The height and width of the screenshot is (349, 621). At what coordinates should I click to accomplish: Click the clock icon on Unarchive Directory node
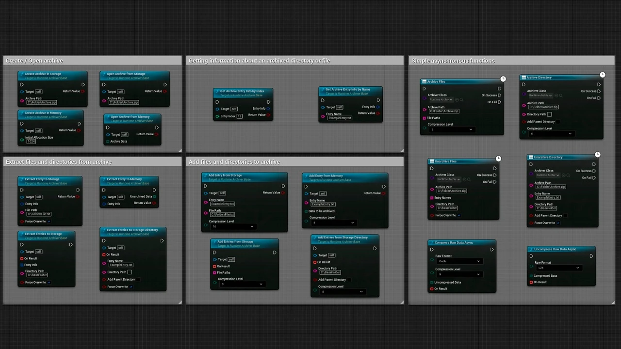pyautogui.click(x=597, y=154)
